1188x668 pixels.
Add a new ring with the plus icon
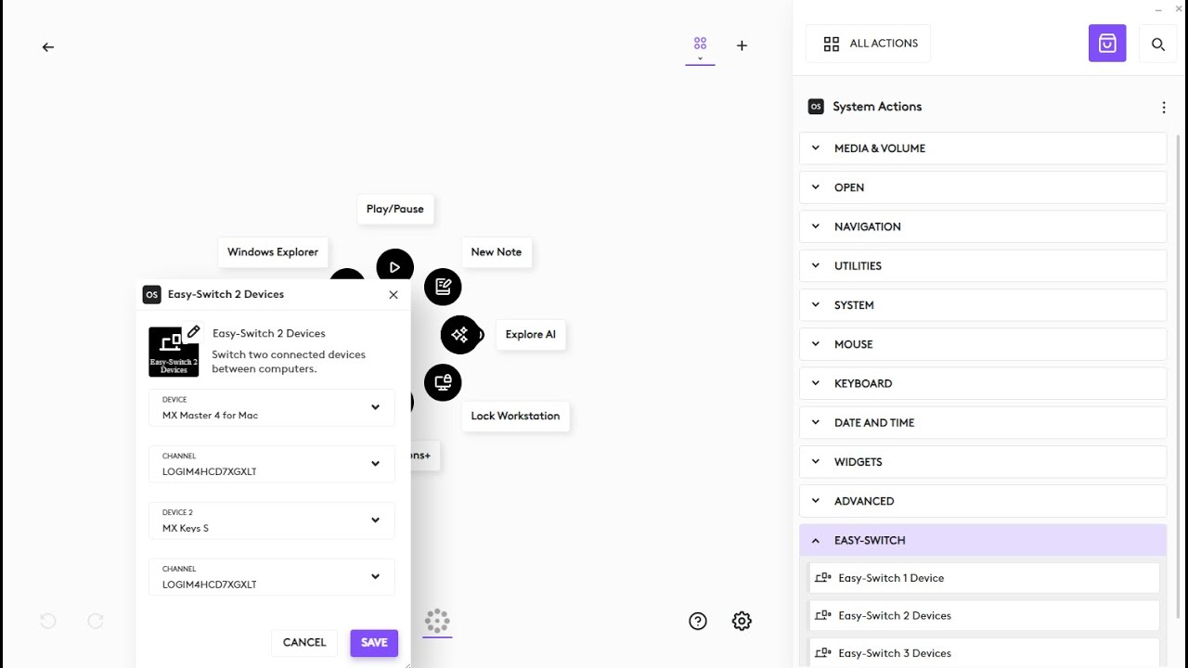tap(742, 45)
